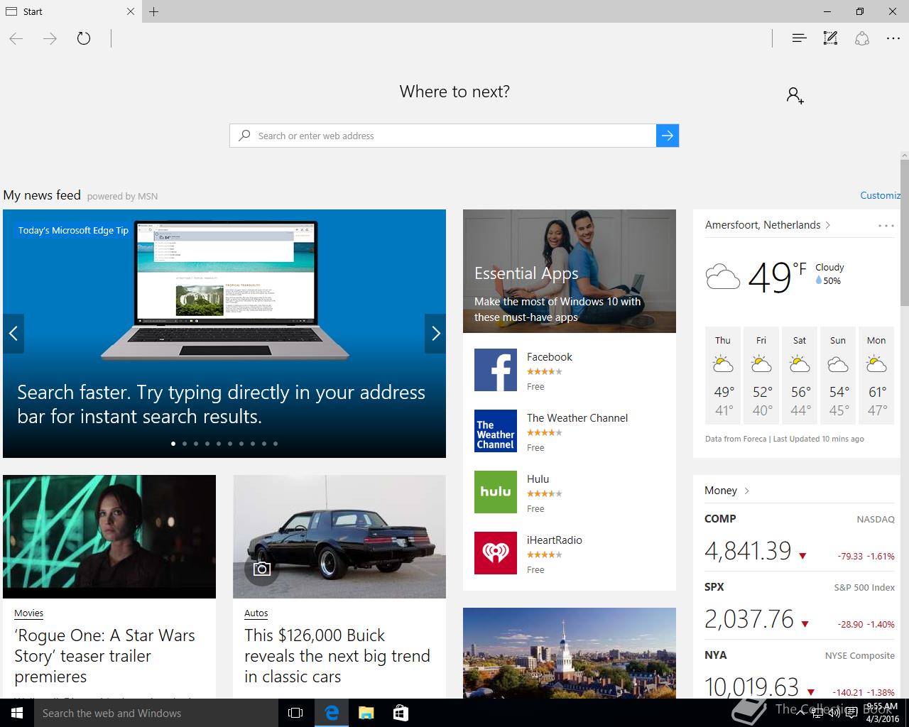Open the Share icon in toolbar

pyautogui.click(x=862, y=38)
